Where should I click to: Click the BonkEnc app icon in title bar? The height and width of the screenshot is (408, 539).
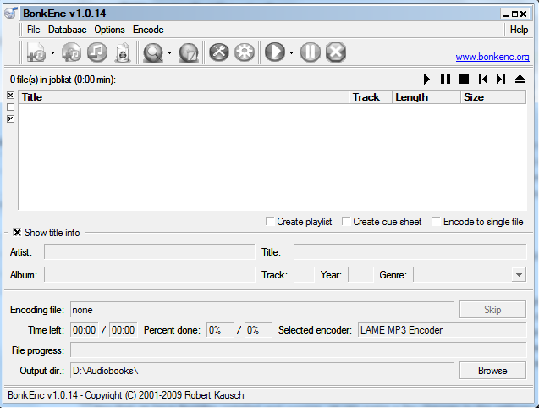point(11,14)
